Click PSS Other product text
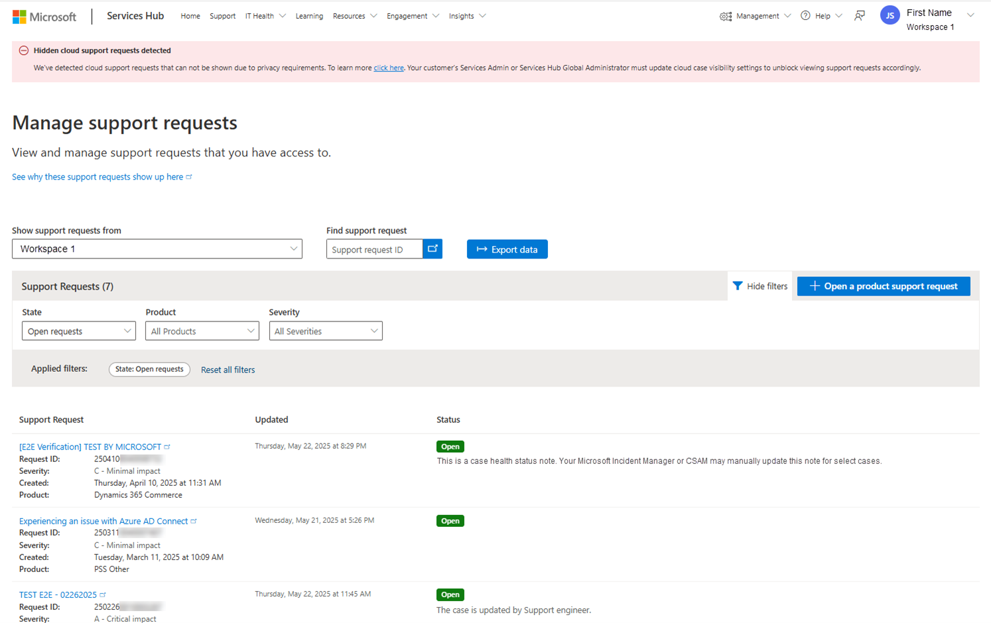 (111, 569)
